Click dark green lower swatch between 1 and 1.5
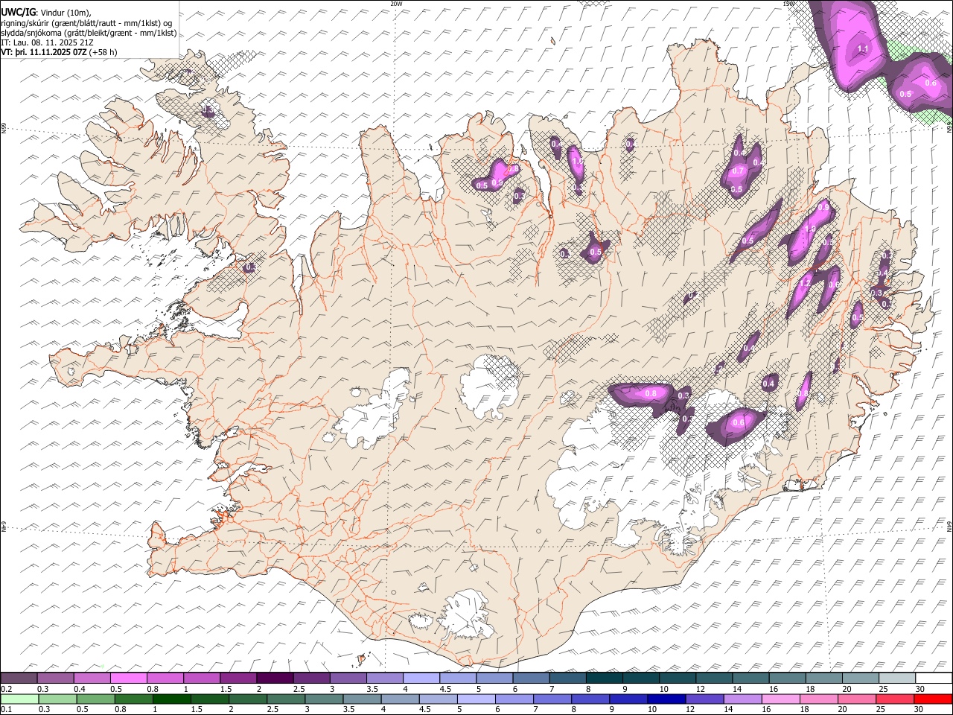The image size is (953, 715). [x=171, y=699]
